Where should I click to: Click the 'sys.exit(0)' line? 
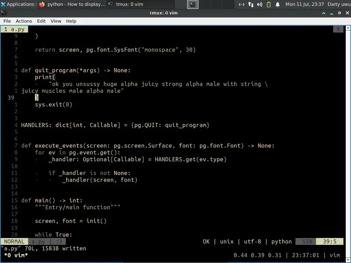point(53,104)
